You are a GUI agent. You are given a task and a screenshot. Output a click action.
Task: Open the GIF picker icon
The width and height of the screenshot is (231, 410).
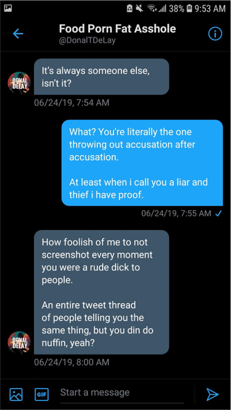coord(41,394)
